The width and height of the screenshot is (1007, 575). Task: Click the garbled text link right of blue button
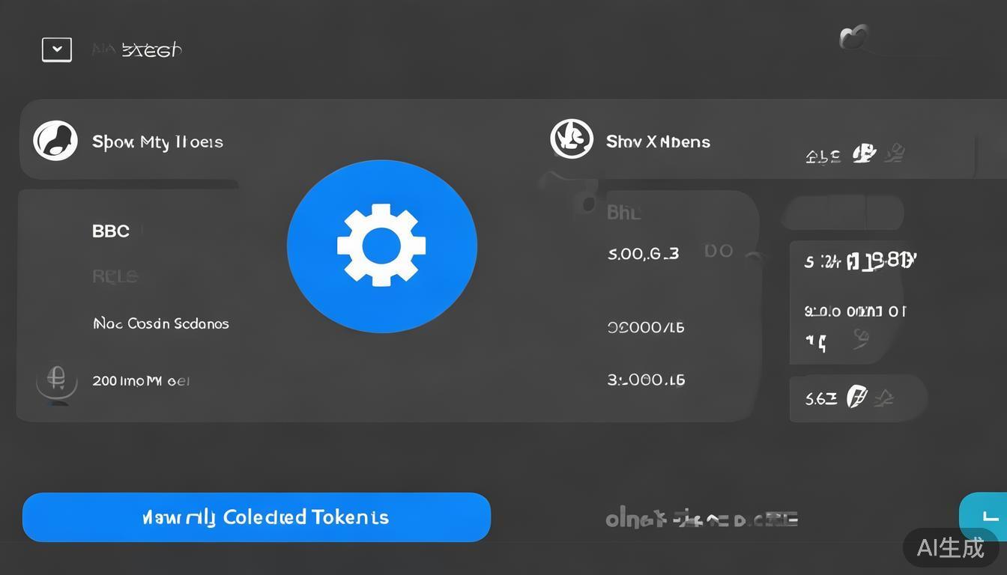[701, 518]
